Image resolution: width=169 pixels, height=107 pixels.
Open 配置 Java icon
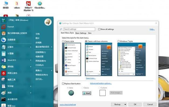click(4, 105)
